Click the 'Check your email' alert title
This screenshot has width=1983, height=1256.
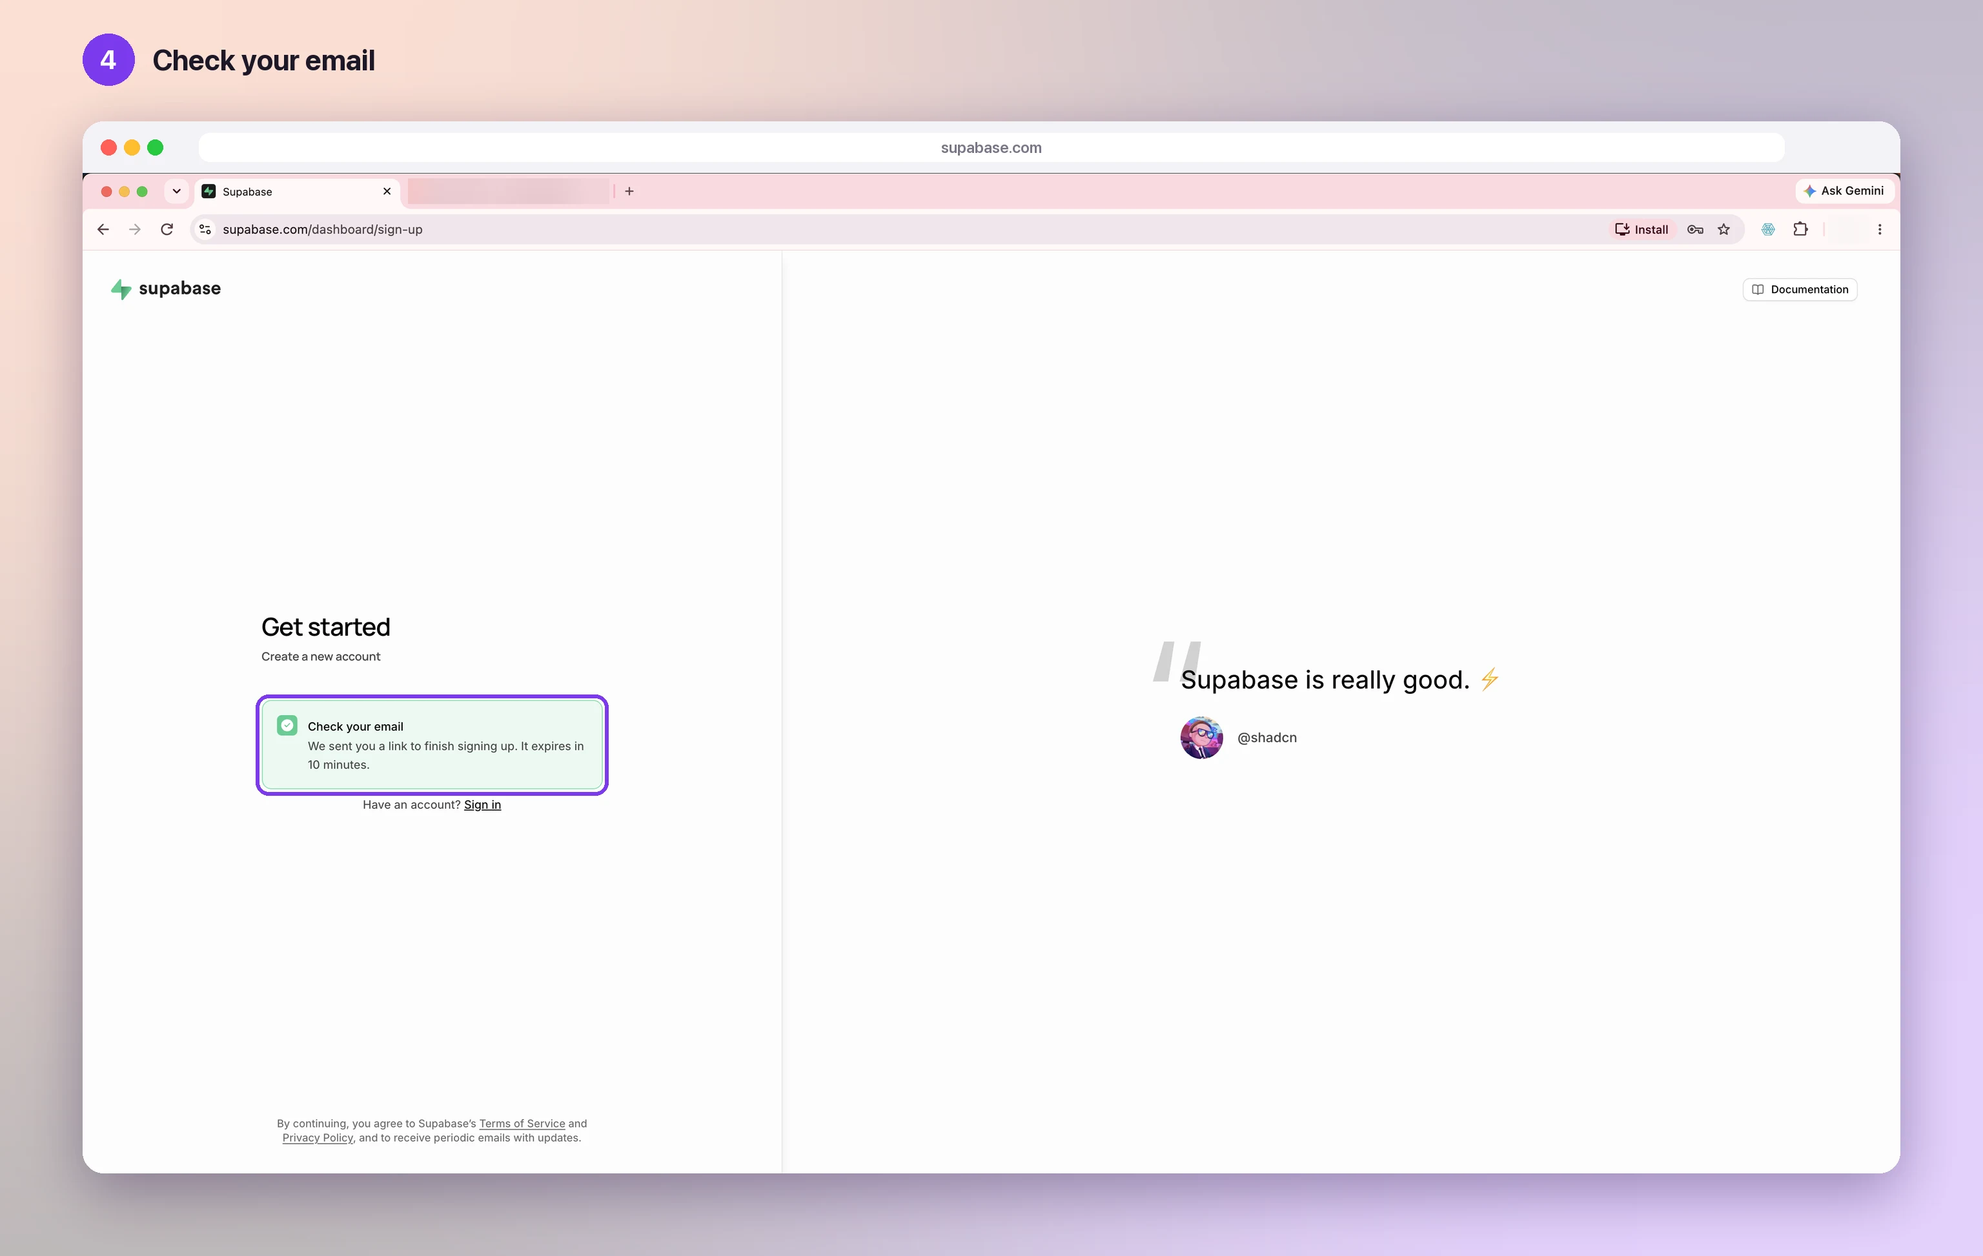pyautogui.click(x=355, y=726)
